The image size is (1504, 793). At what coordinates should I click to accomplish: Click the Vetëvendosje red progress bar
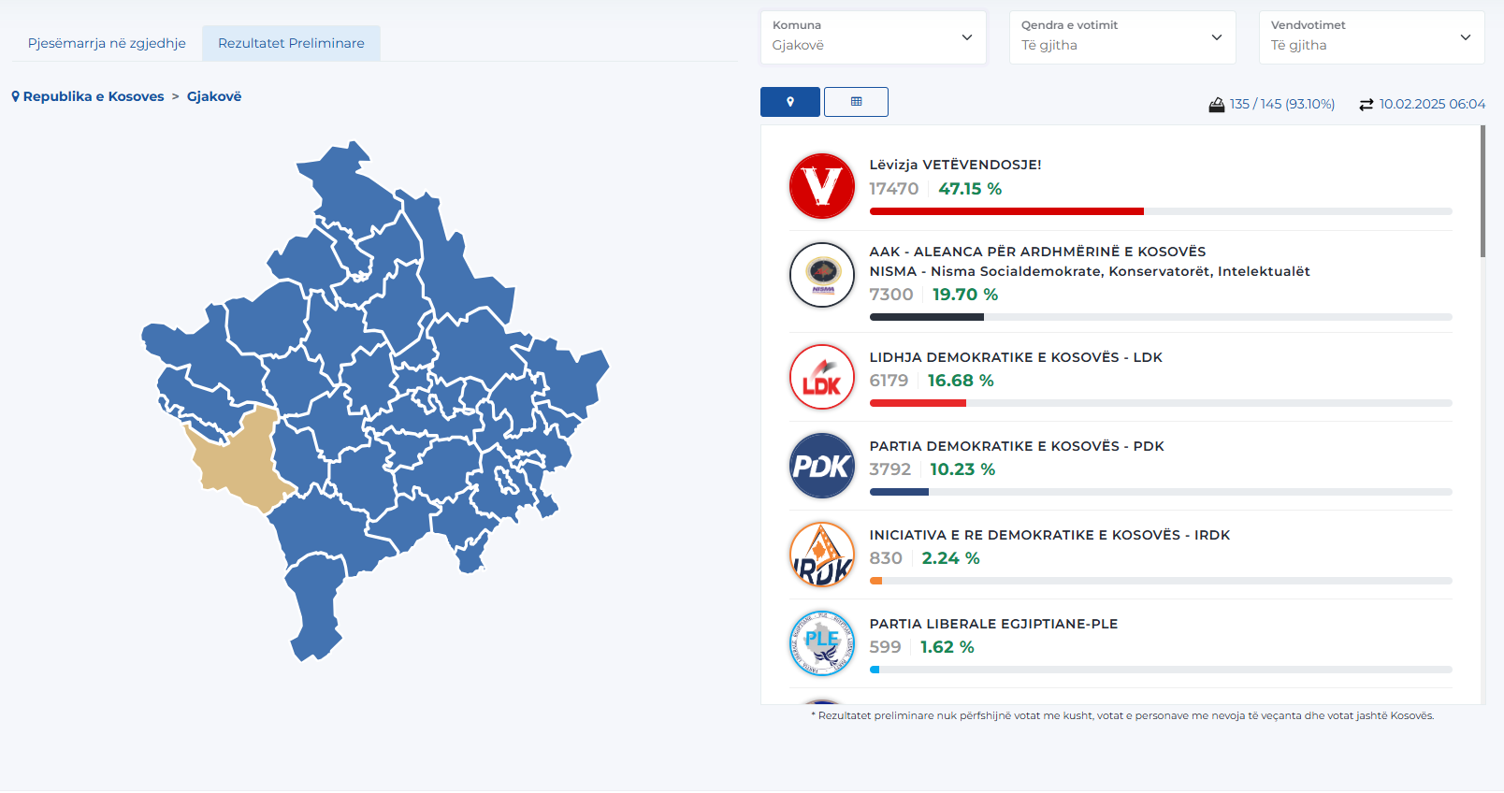tap(1005, 211)
